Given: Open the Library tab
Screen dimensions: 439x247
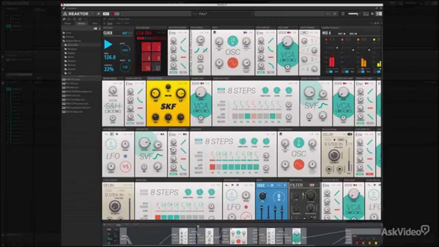Looking at the screenshot, I should 81,23.
